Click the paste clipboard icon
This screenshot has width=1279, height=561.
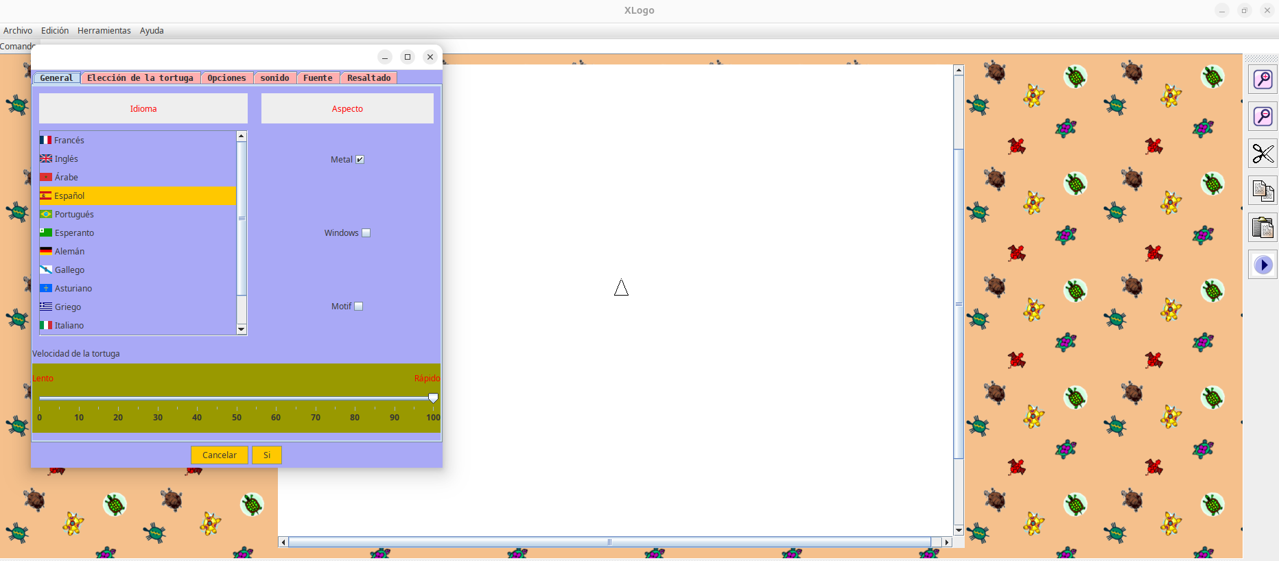click(1263, 228)
